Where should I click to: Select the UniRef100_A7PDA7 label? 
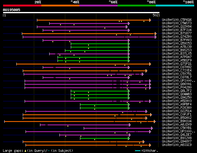click(x=177, y=57)
